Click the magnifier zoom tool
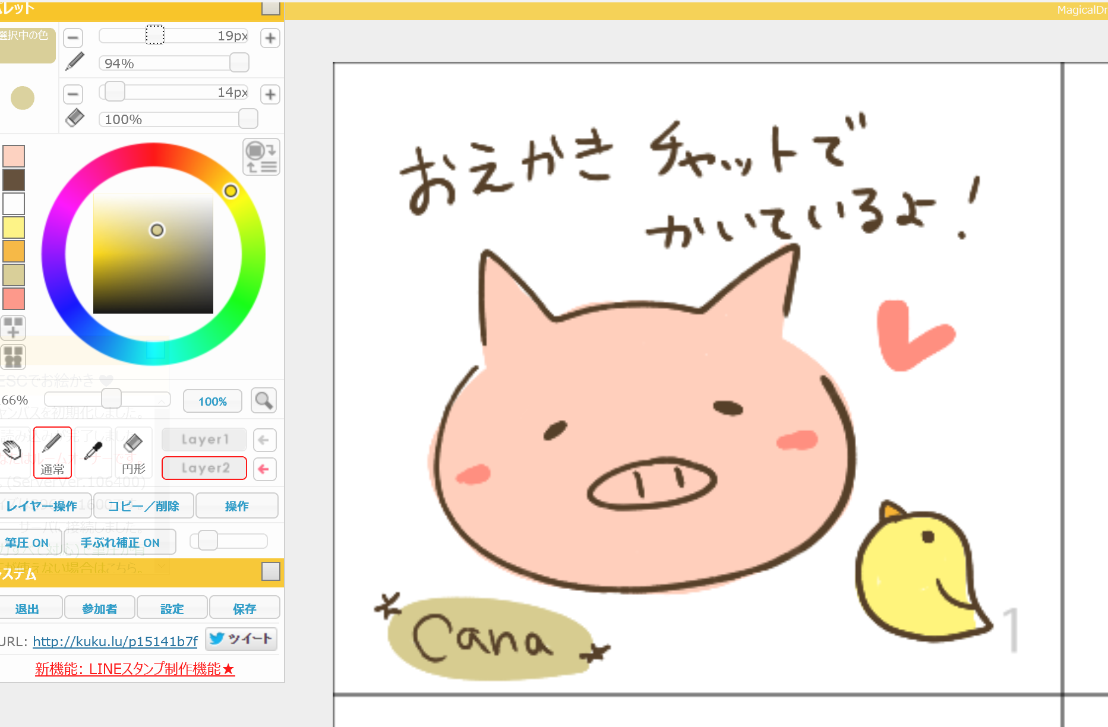1108x727 pixels. [x=264, y=401]
